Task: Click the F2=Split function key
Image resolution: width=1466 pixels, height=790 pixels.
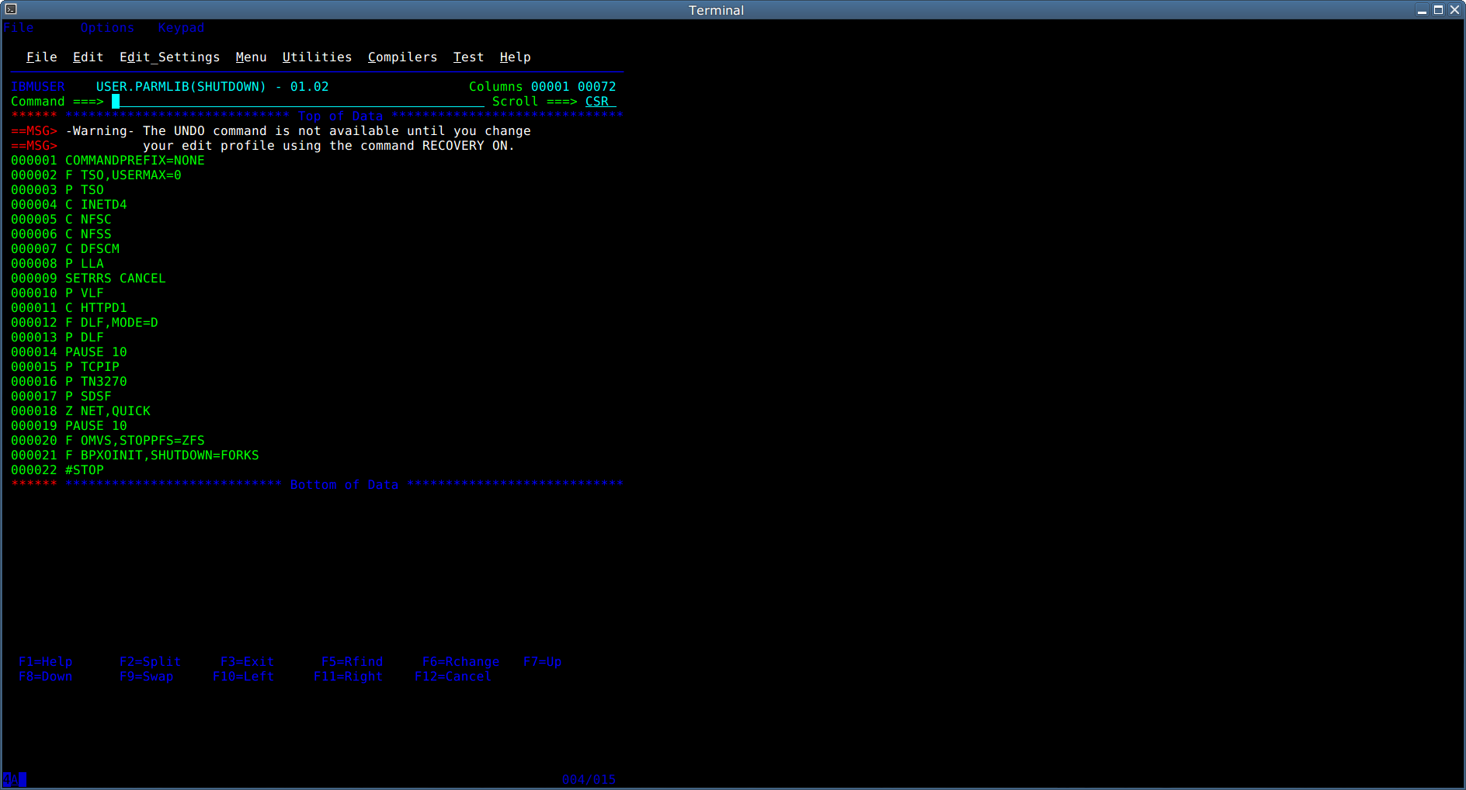Action: 150,662
